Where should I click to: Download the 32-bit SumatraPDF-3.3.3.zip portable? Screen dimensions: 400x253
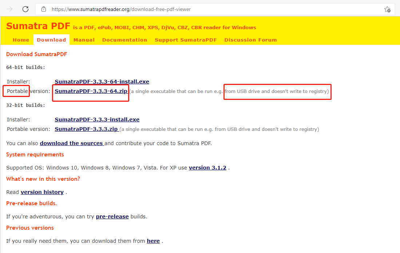(86, 129)
